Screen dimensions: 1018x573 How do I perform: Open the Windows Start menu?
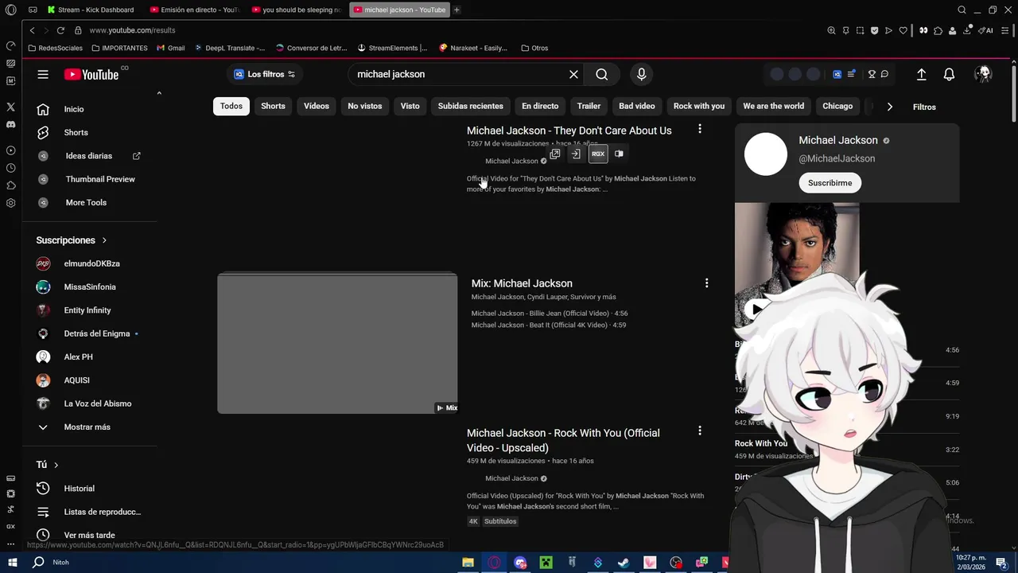tap(12, 563)
